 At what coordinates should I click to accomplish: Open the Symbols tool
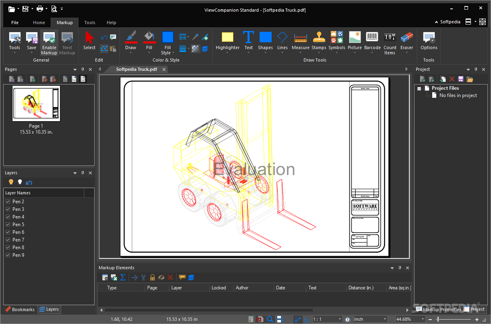[337, 42]
